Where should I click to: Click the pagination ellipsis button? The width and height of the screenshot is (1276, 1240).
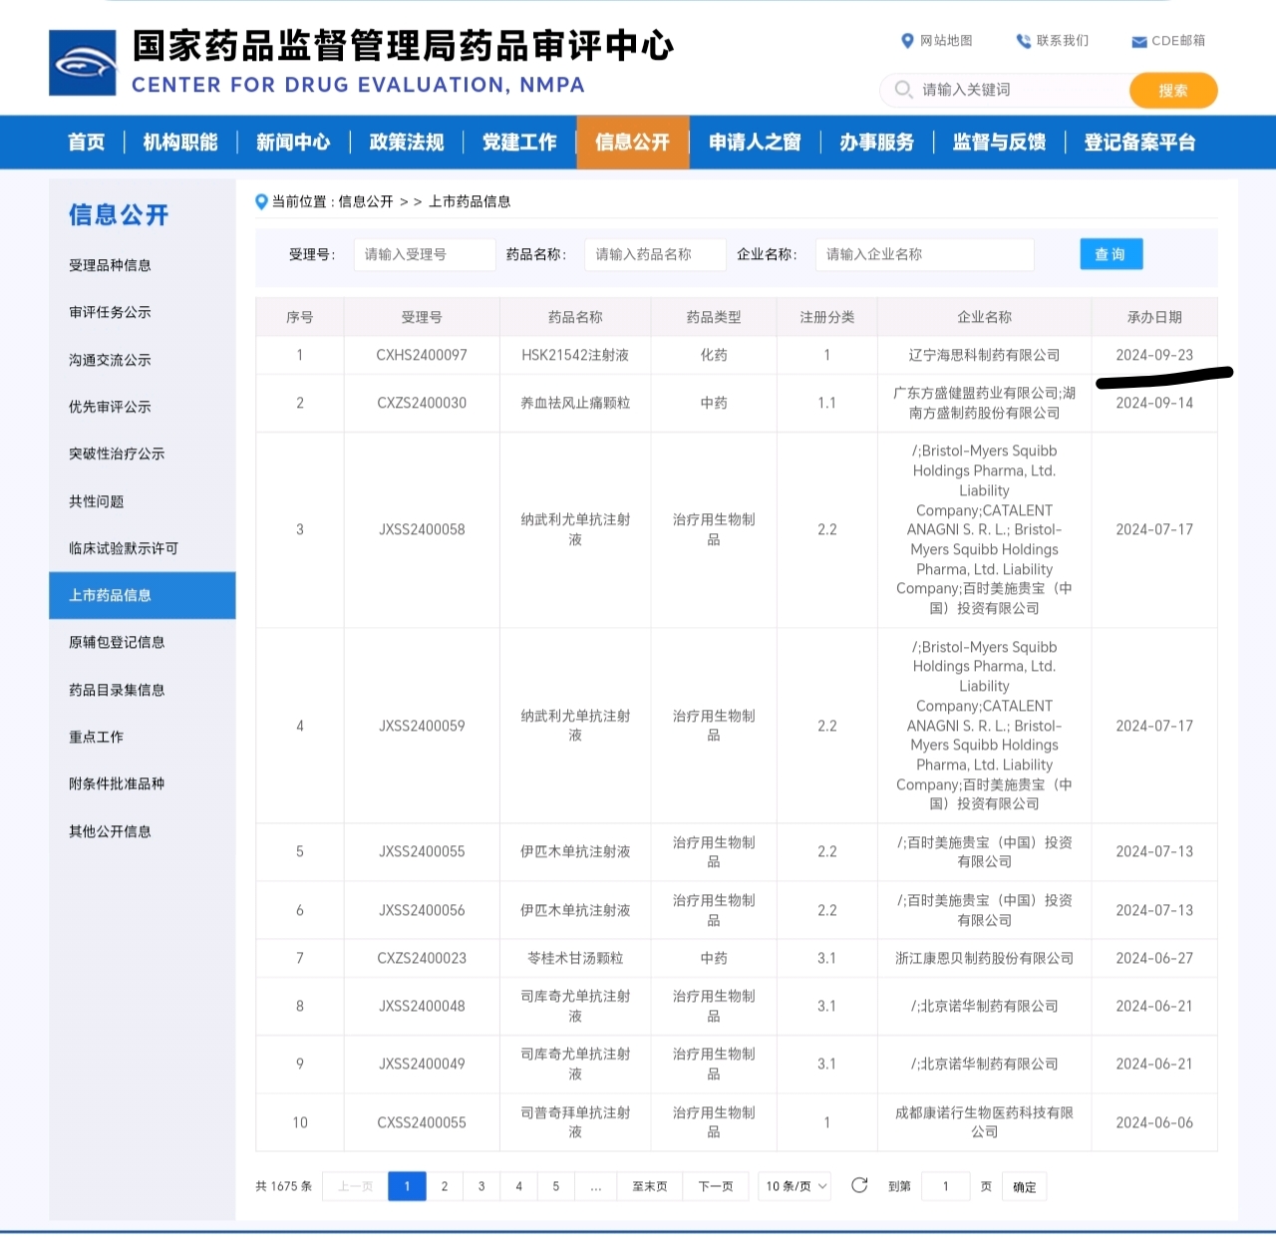[595, 1186]
